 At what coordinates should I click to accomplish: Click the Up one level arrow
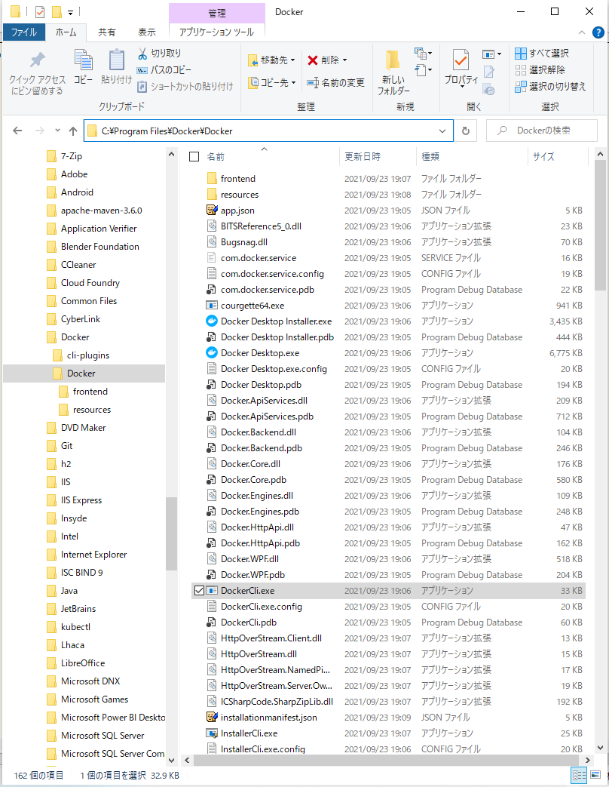tap(73, 131)
